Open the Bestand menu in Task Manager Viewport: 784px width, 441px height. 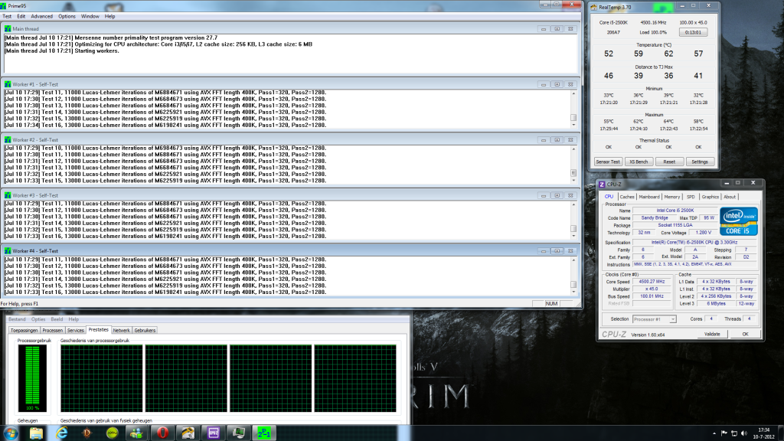[17, 319]
